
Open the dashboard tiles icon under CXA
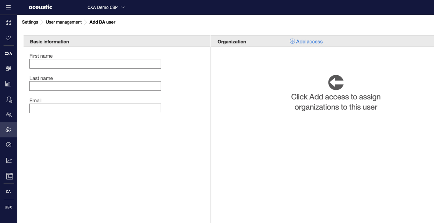8,68
